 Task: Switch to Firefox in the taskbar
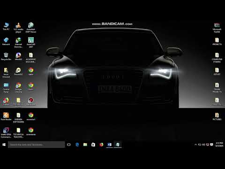(x=101, y=145)
